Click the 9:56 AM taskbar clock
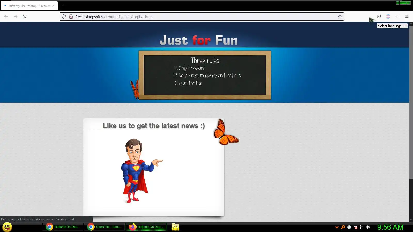413x232 pixels. (x=390, y=227)
